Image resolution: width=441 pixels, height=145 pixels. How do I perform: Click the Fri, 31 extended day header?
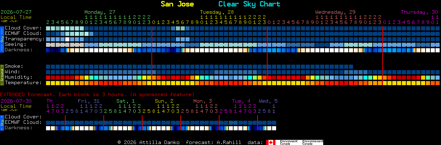[89, 101]
